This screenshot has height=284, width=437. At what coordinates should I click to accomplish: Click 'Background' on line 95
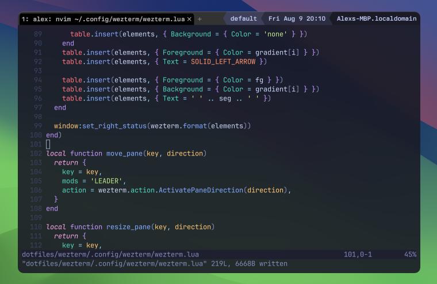click(183, 90)
